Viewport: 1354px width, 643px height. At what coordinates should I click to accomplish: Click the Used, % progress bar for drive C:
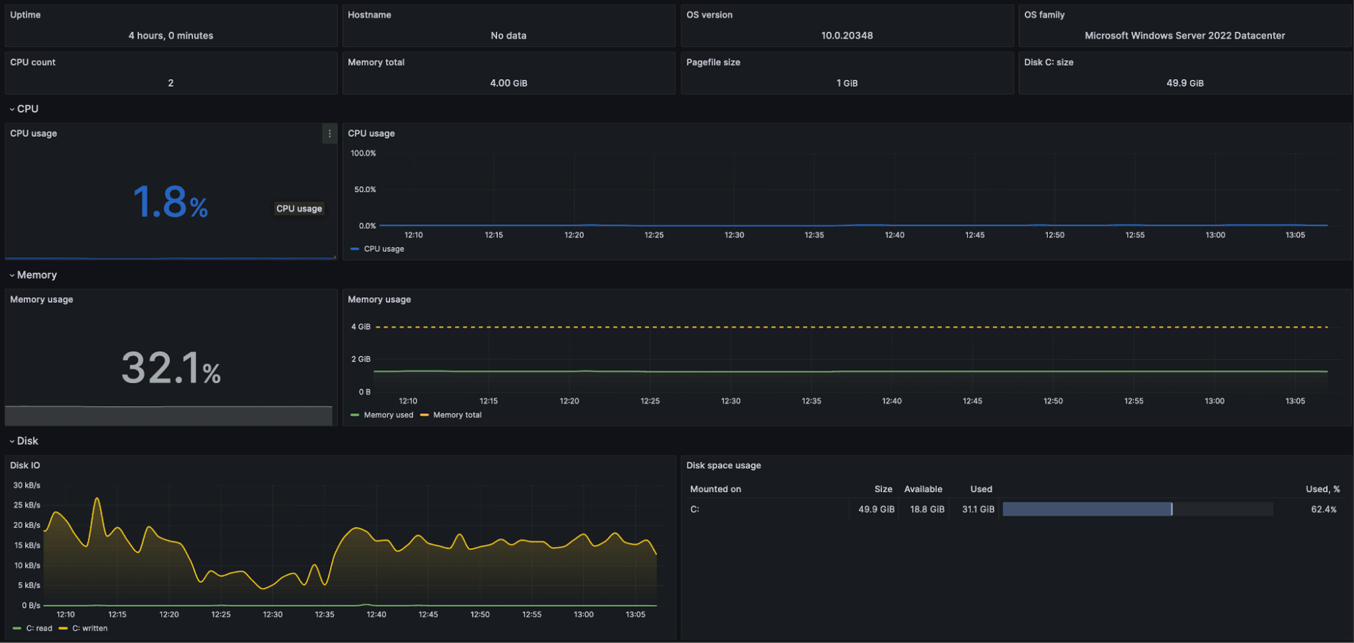tap(1138, 509)
